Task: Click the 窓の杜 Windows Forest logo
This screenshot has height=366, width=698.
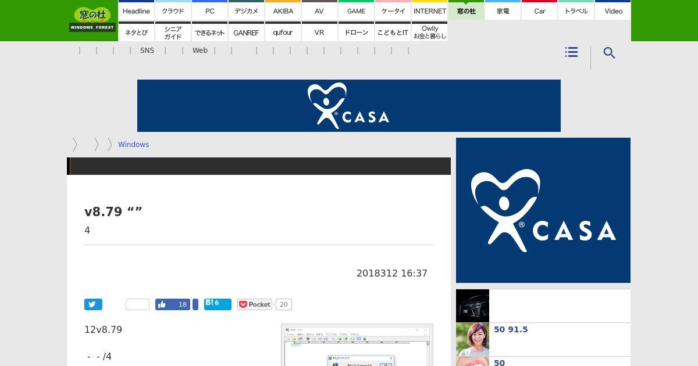Action: pos(92,20)
